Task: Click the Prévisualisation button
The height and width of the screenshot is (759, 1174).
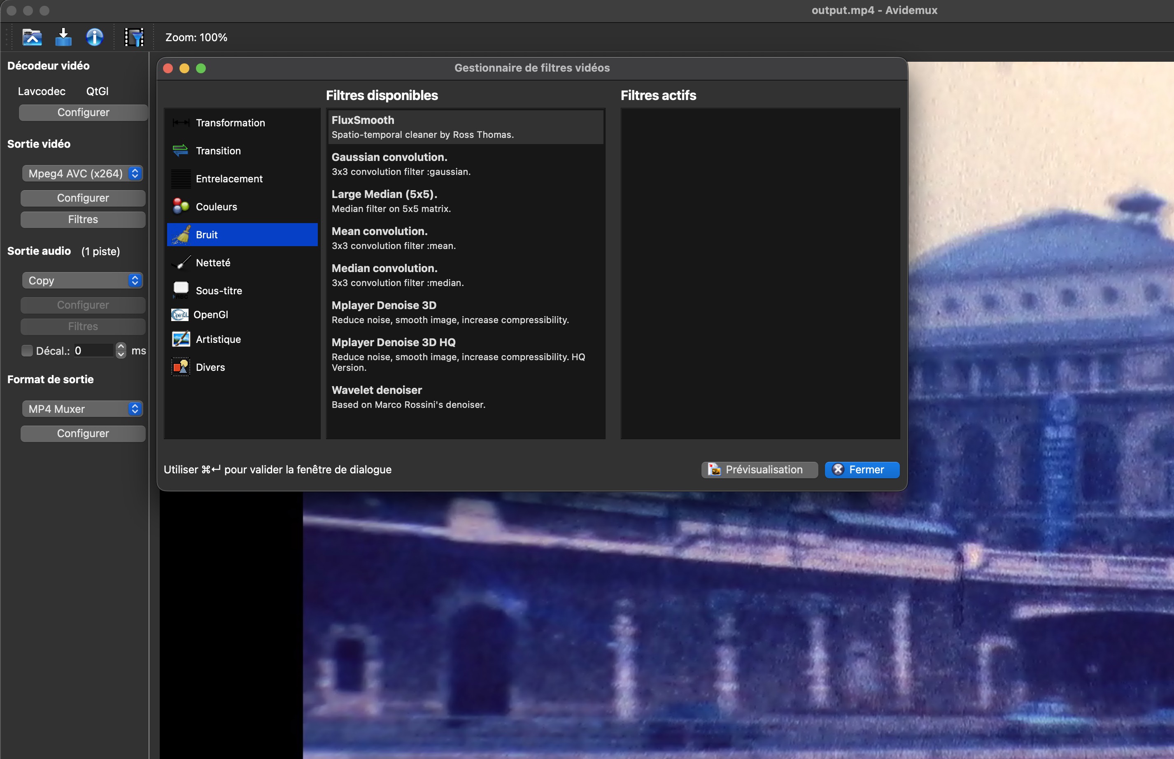Action: [x=759, y=469]
